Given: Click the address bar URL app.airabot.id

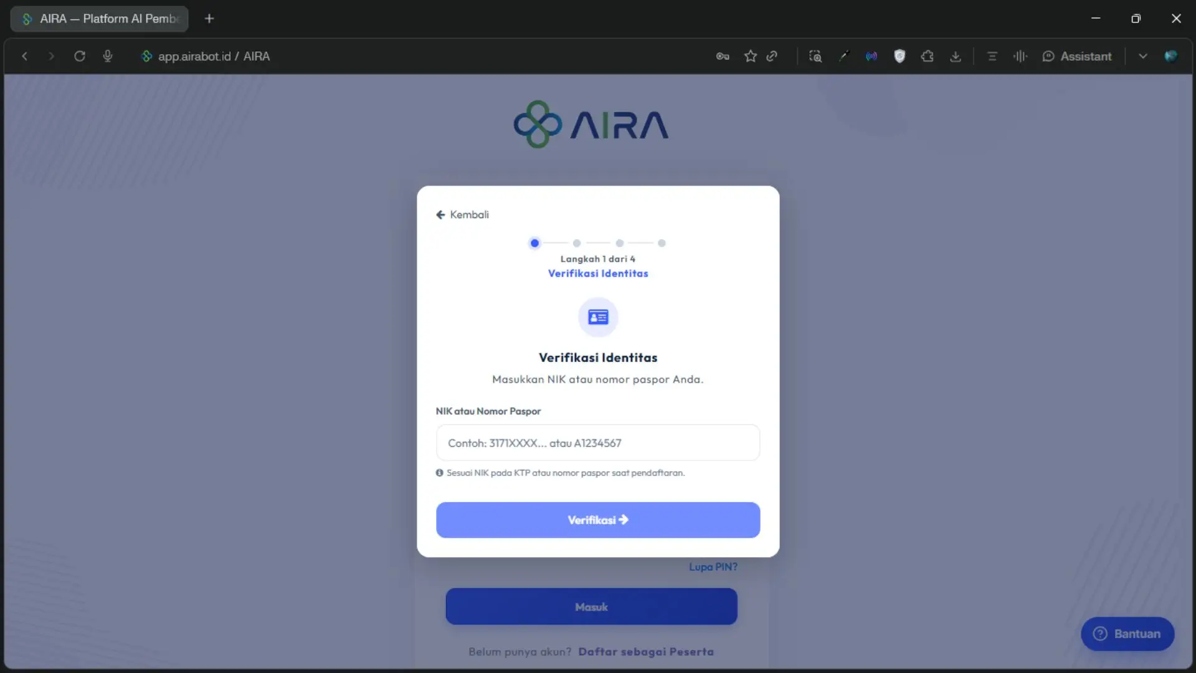Looking at the screenshot, I should 194,56.
